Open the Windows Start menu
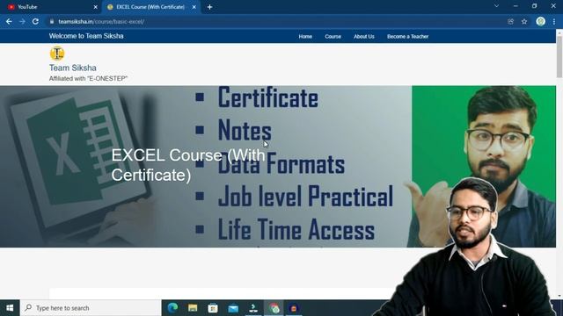 10,308
